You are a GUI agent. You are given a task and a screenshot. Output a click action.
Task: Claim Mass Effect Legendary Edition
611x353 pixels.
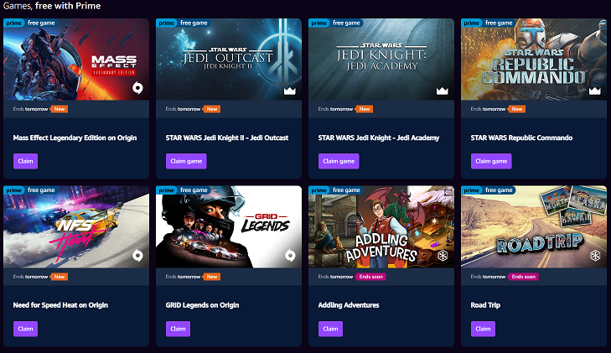25,161
